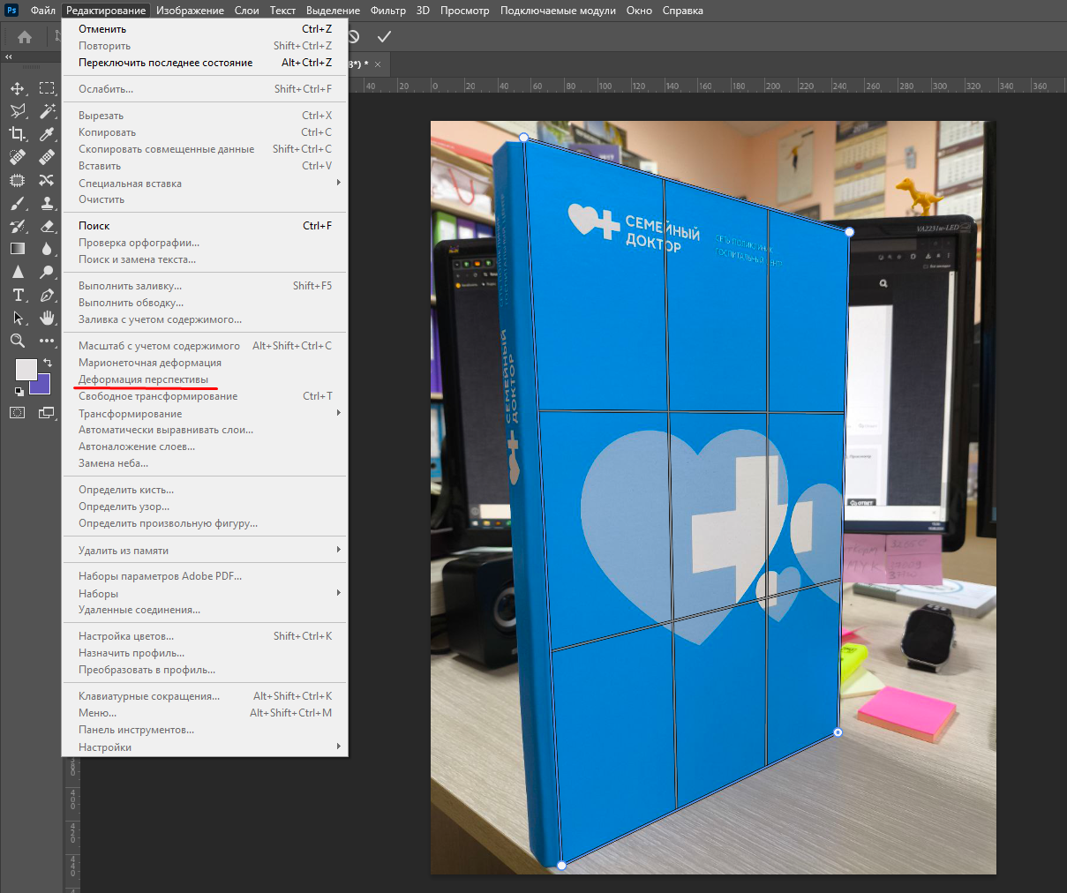Swap foreground and background colors
Viewport: 1067px width, 893px height.
[x=48, y=363]
